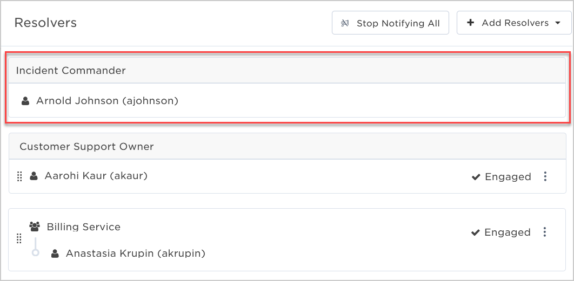Image resolution: width=574 pixels, height=281 pixels.
Task: Click the Customer Support Owner header
Action: [x=287, y=146]
